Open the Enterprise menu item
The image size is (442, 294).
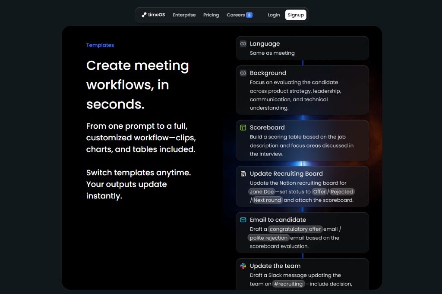coord(184,15)
